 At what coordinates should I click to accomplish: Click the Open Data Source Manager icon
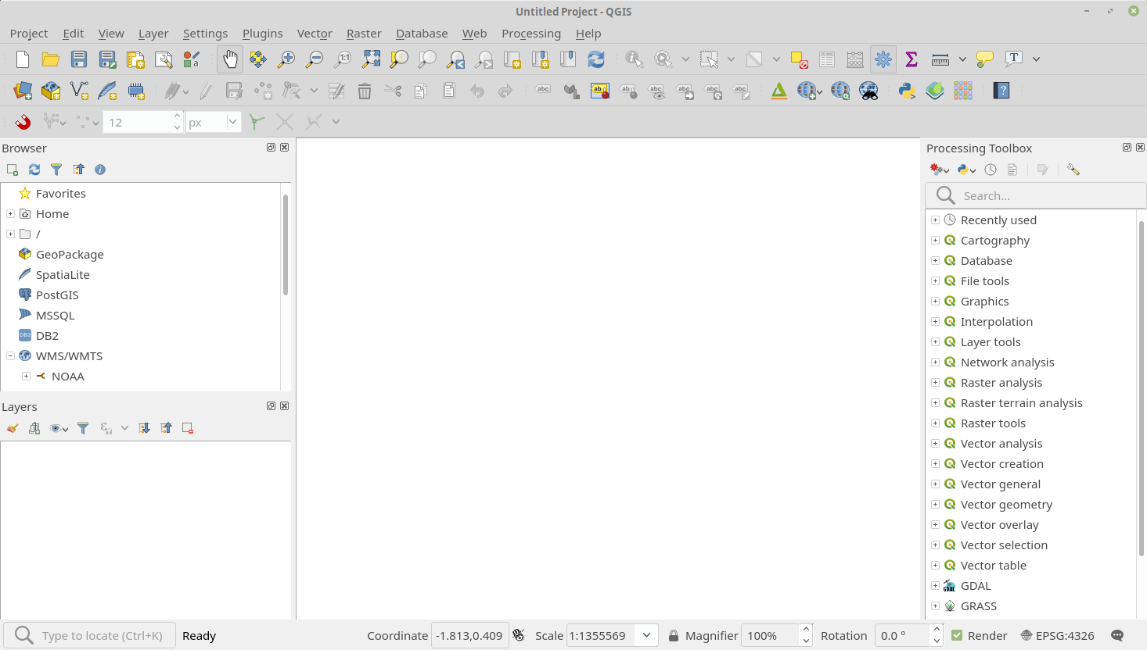point(23,91)
